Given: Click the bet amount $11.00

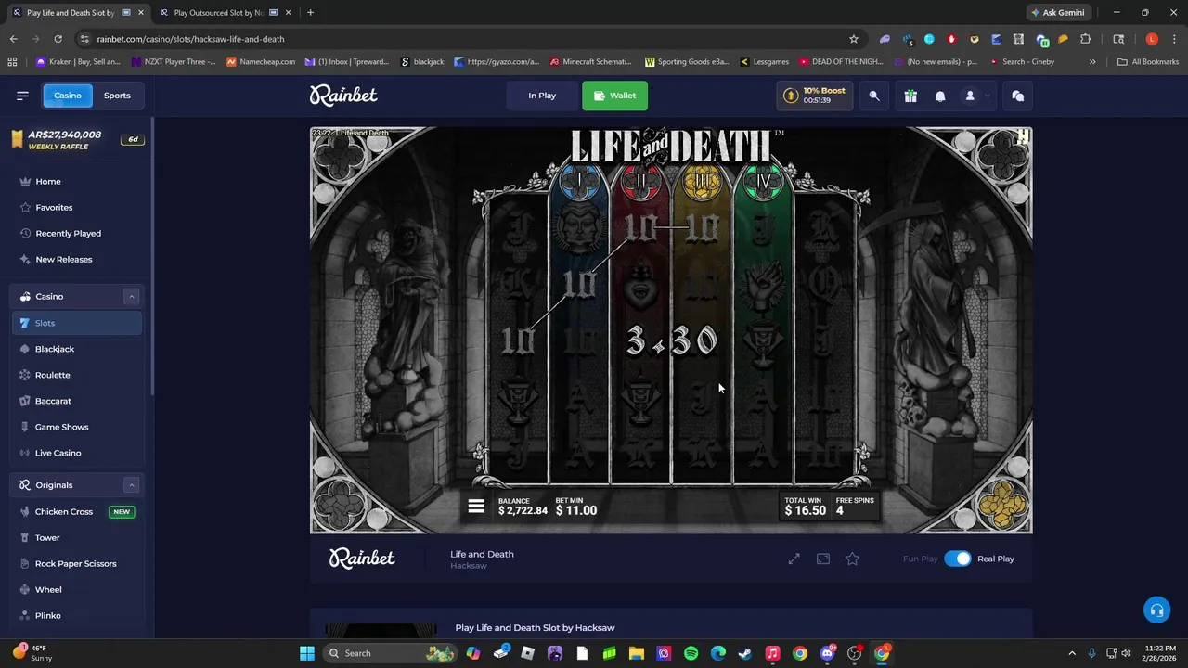Looking at the screenshot, I should pyautogui.click(x=575, y=510).
